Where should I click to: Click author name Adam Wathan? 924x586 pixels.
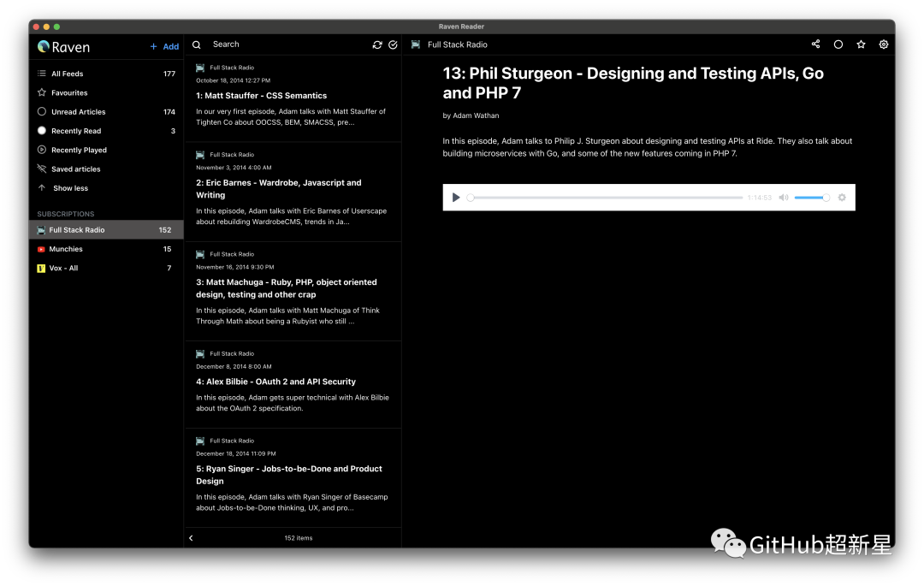476,116
